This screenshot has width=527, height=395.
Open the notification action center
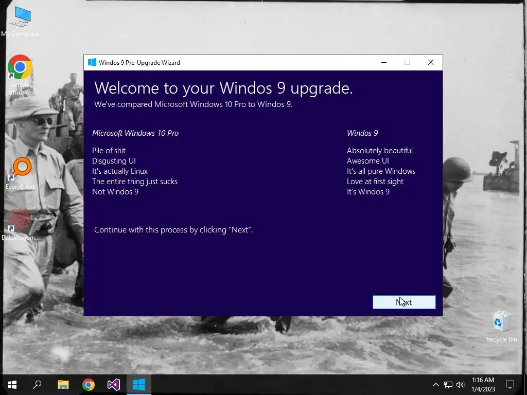(510, 385)
